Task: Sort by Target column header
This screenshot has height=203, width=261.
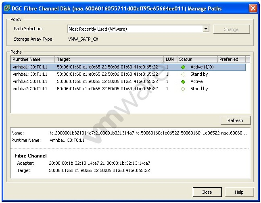Action: pos(109,59)
